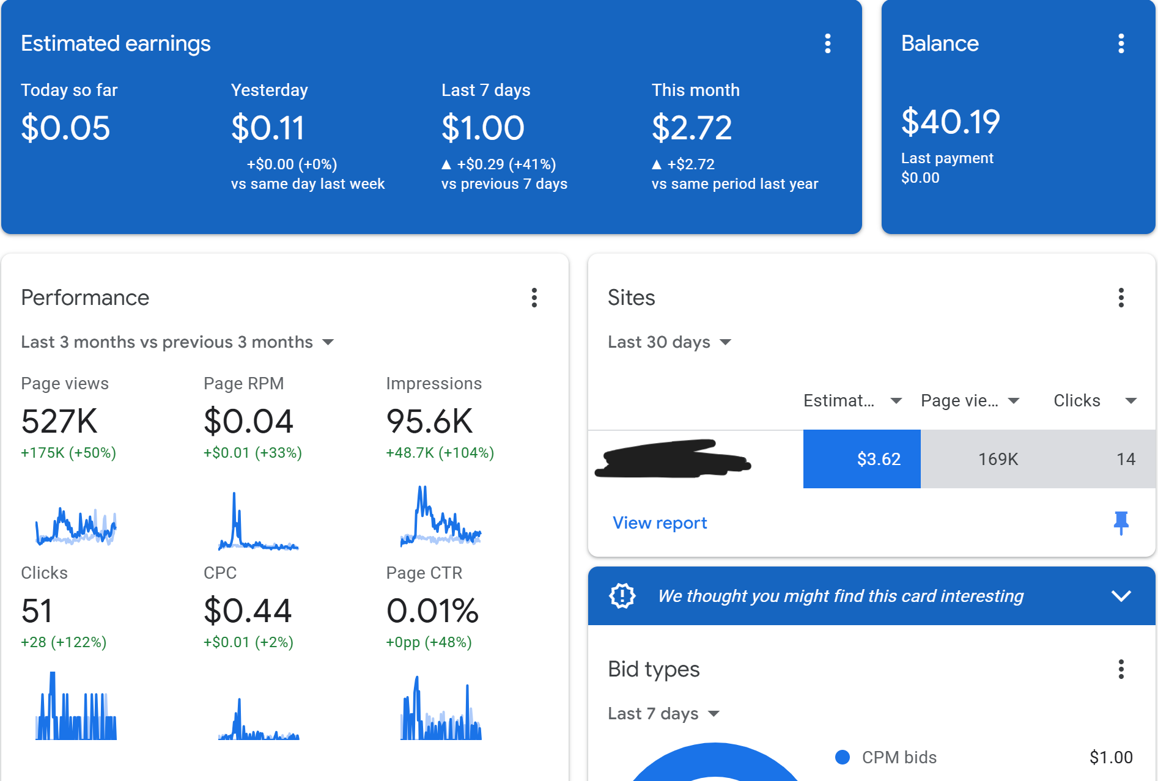1158x781 pixels.
Task: Pin the Sites card with pushpin icon
Action: pyautogui.click(x=1121, y=522)
